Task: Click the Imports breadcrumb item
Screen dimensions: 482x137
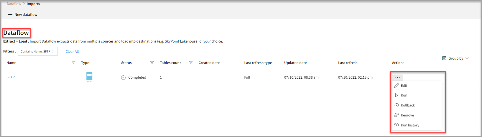Action: [x=33, y=4]
